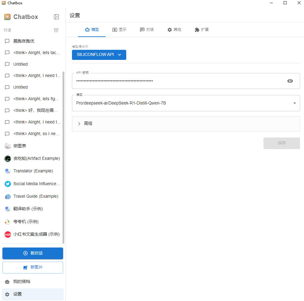Maximize the Chatbox window

click(x=285, y=3)
